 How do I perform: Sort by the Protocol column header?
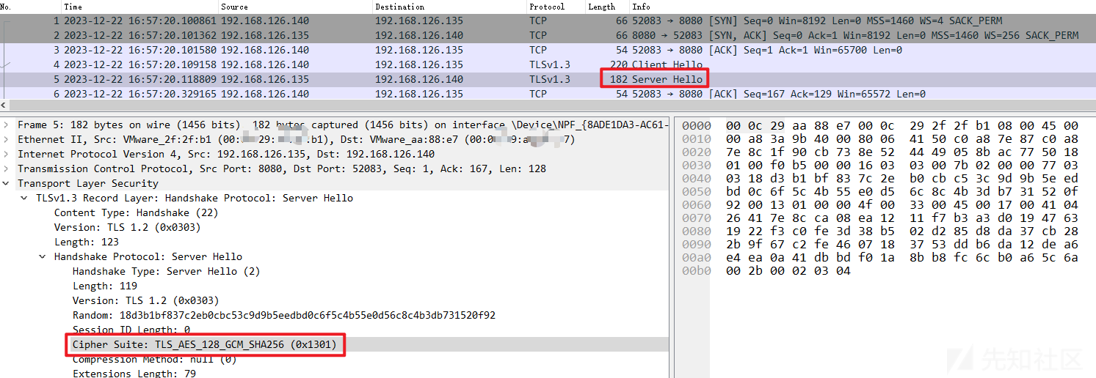coord(547,7)
